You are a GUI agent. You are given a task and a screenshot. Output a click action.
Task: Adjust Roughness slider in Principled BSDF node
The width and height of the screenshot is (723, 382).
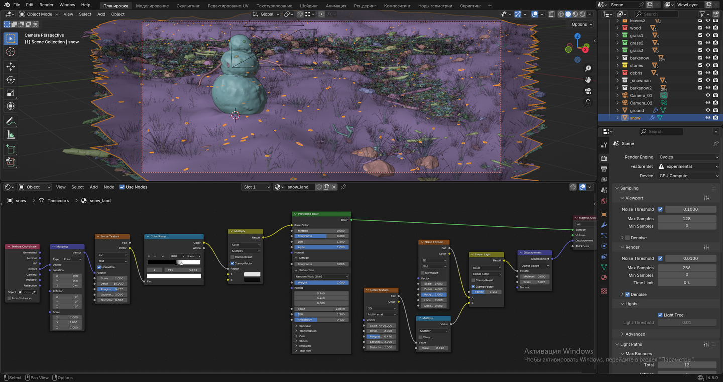tap(321, 236)
